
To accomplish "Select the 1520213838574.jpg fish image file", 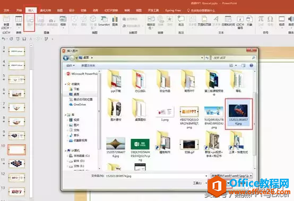I will point(238,114).
